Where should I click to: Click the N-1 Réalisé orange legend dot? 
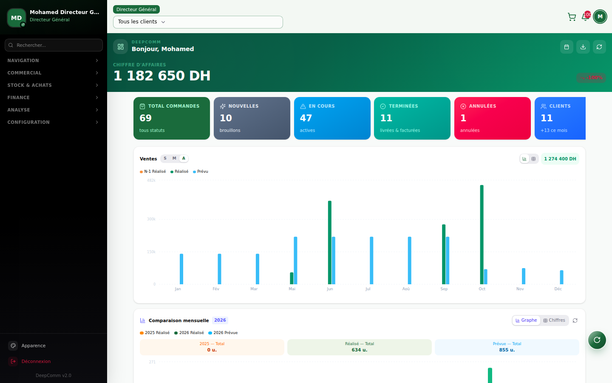coord(141,172)
